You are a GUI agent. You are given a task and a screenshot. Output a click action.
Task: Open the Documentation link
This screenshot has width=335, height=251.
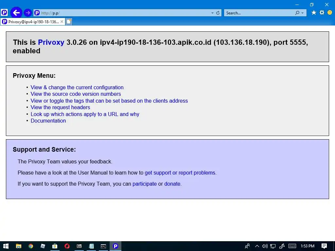(48, 121)
